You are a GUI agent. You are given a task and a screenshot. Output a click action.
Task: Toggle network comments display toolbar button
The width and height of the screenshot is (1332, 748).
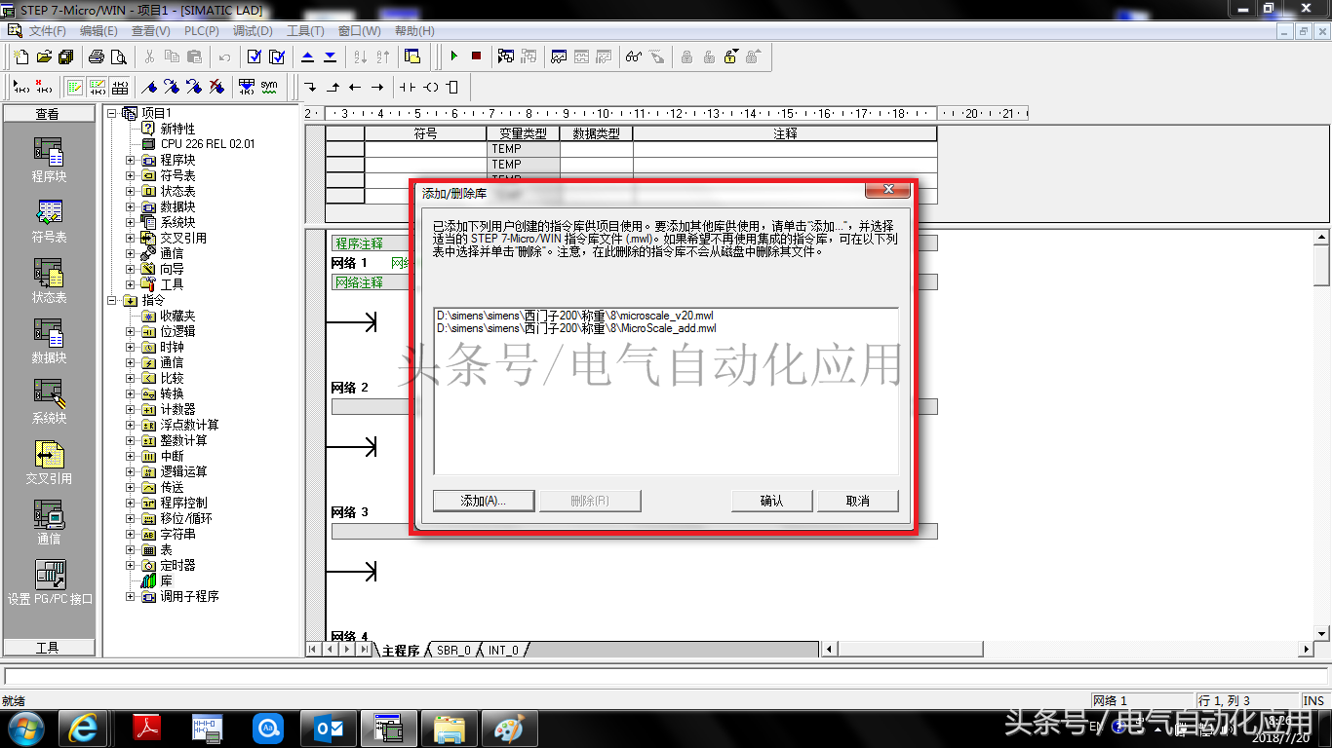coord(97,87)
